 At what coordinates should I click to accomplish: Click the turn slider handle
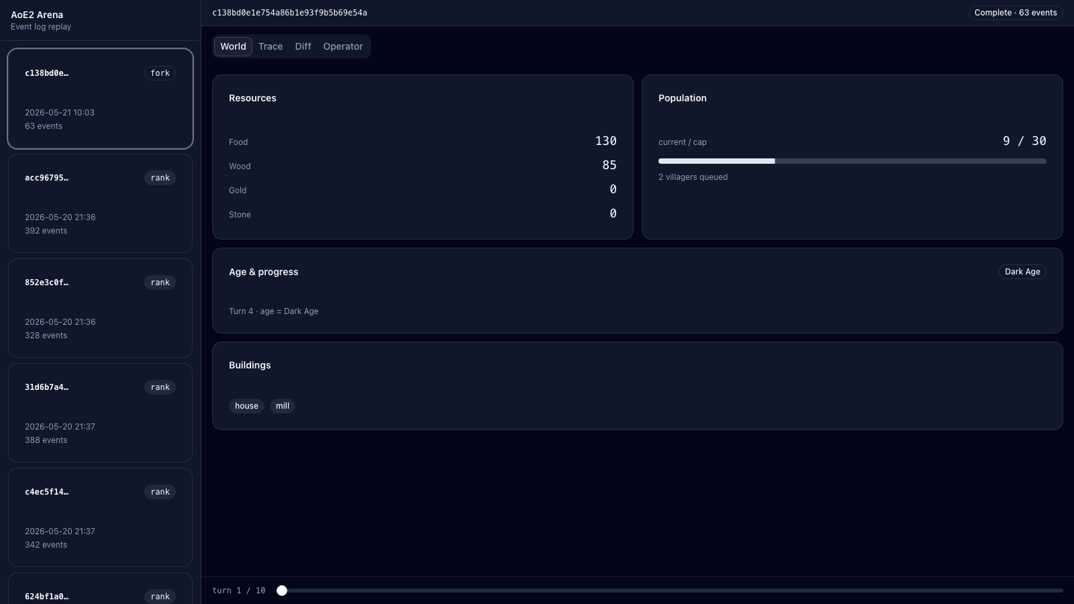coord(282,591)
